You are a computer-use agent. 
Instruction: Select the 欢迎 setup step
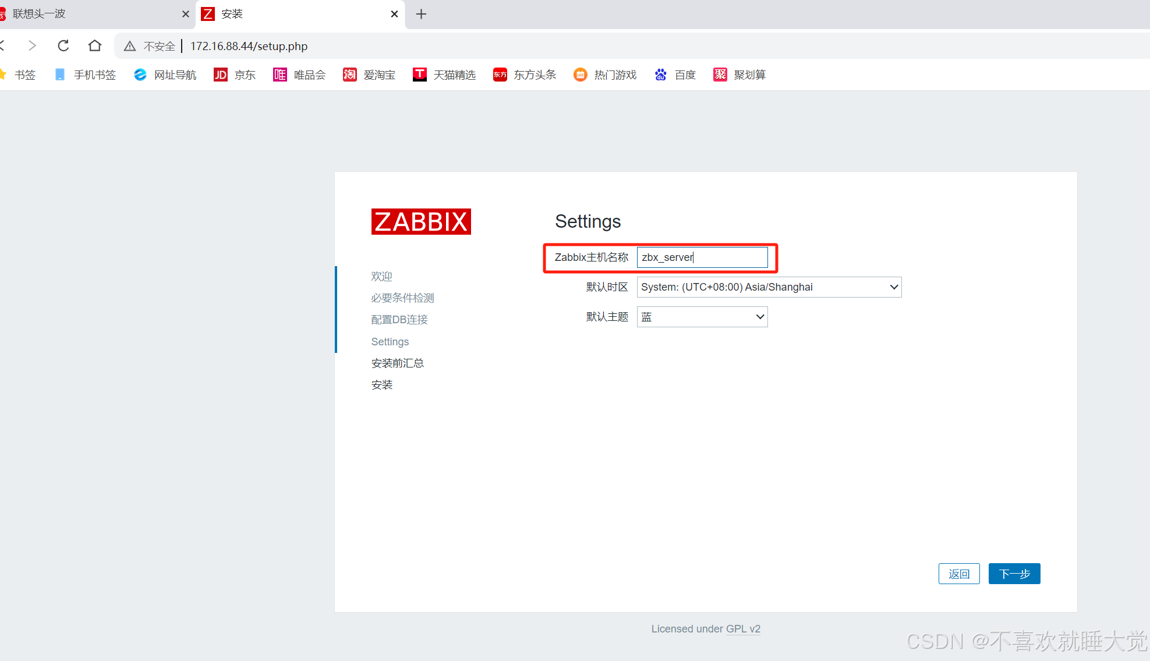[382, 276]
